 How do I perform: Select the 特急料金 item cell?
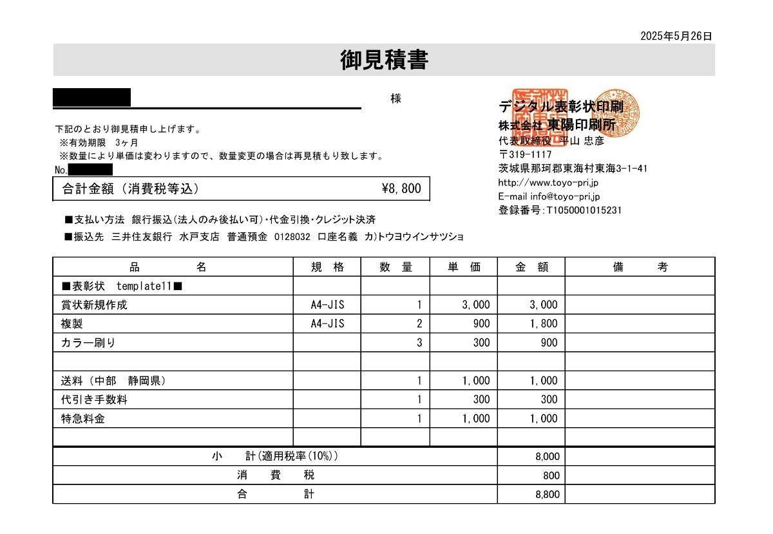coord(173,418)
